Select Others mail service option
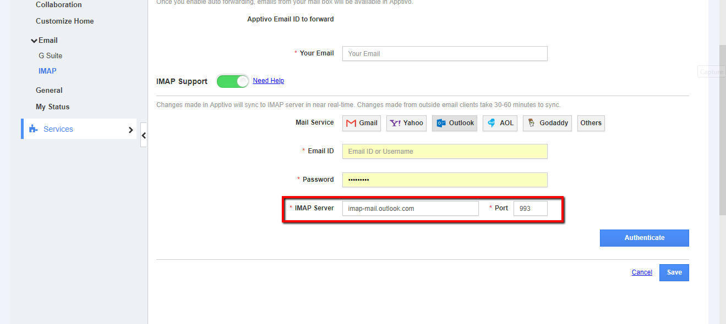The height and width of the screenshot is (324, 726). (591, 123)
